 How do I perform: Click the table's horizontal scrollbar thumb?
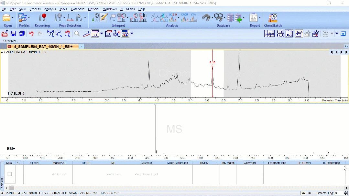[12, 188]
